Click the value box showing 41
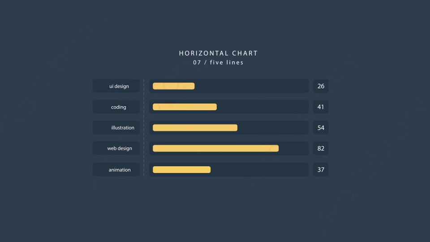This screenshot has width=430, height=242. click(x=321, y=107)
